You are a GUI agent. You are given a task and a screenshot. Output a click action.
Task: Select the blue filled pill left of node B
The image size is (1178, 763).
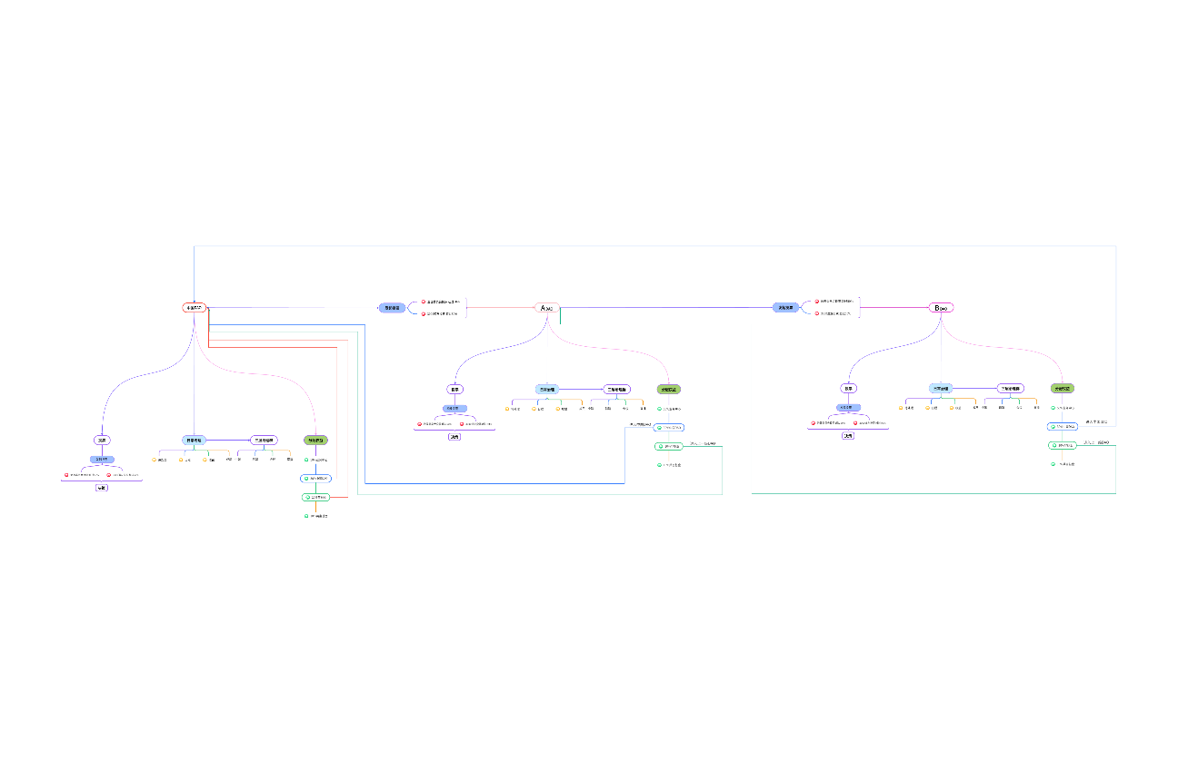click(x=785, y=308)
